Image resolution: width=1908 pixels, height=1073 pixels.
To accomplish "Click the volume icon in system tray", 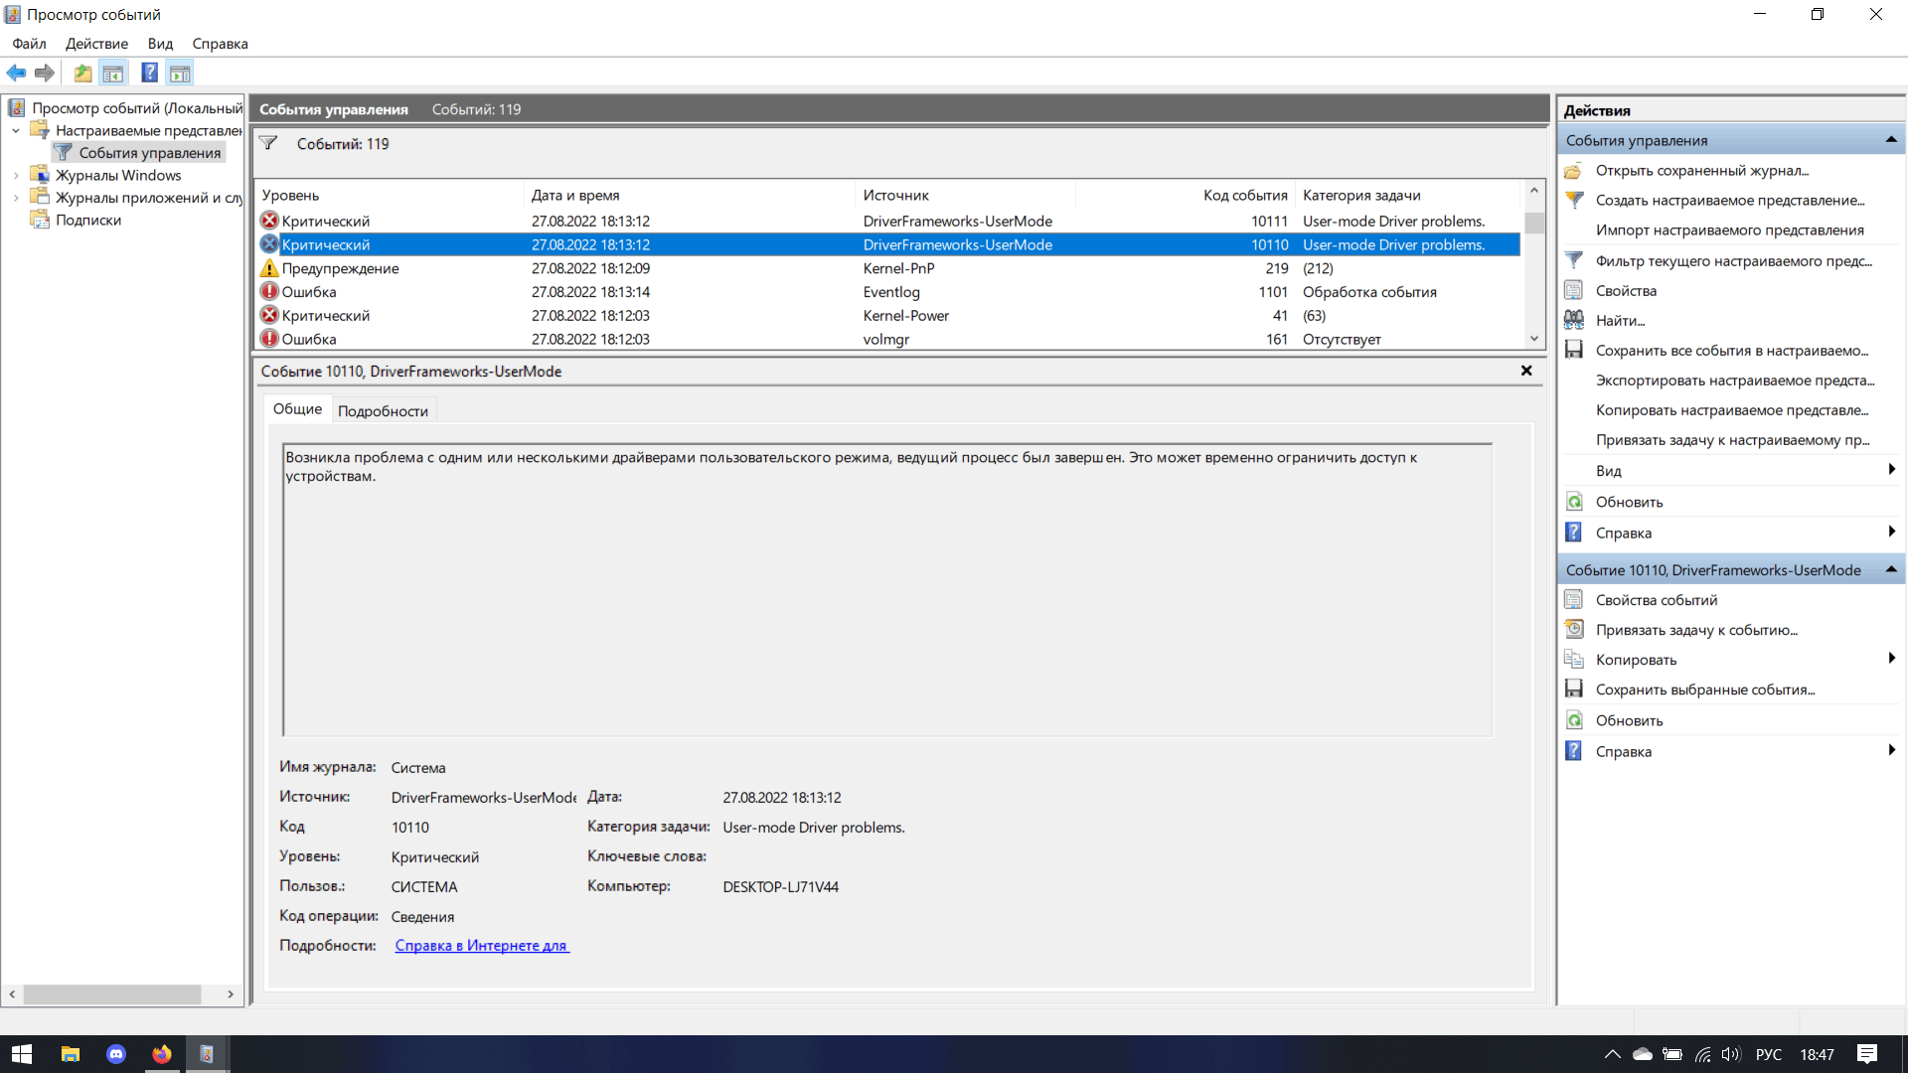I will click(x=1731, y=1054).
